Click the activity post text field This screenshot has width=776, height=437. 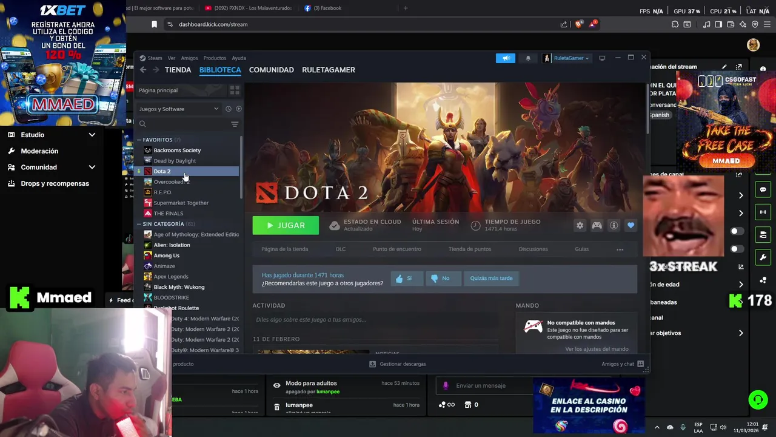pyautogui.click(x=375, y=320)
